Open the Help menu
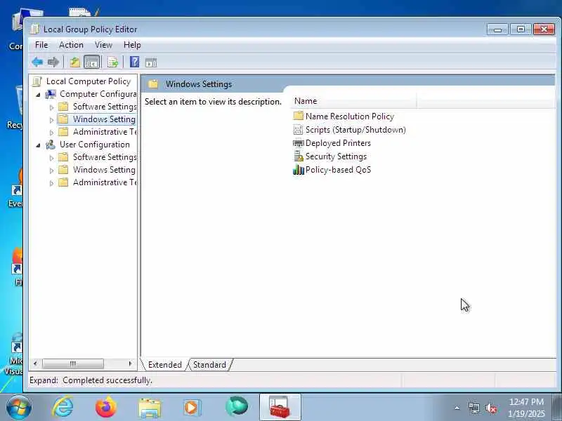The width and height of the screenshot is (562, 421). [x=132, y=45]
